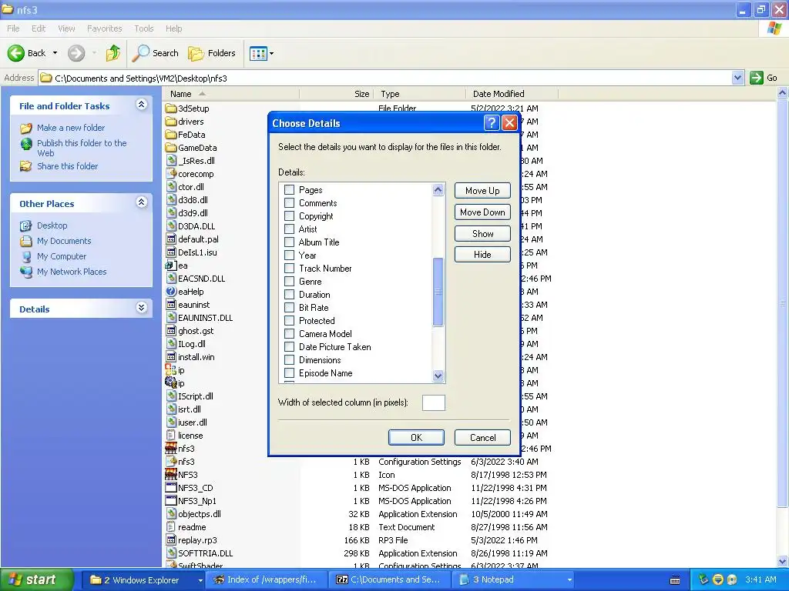789x591 pixels.
Task: Enable the Bit Rate checkbox
Action: click(290, 308)
